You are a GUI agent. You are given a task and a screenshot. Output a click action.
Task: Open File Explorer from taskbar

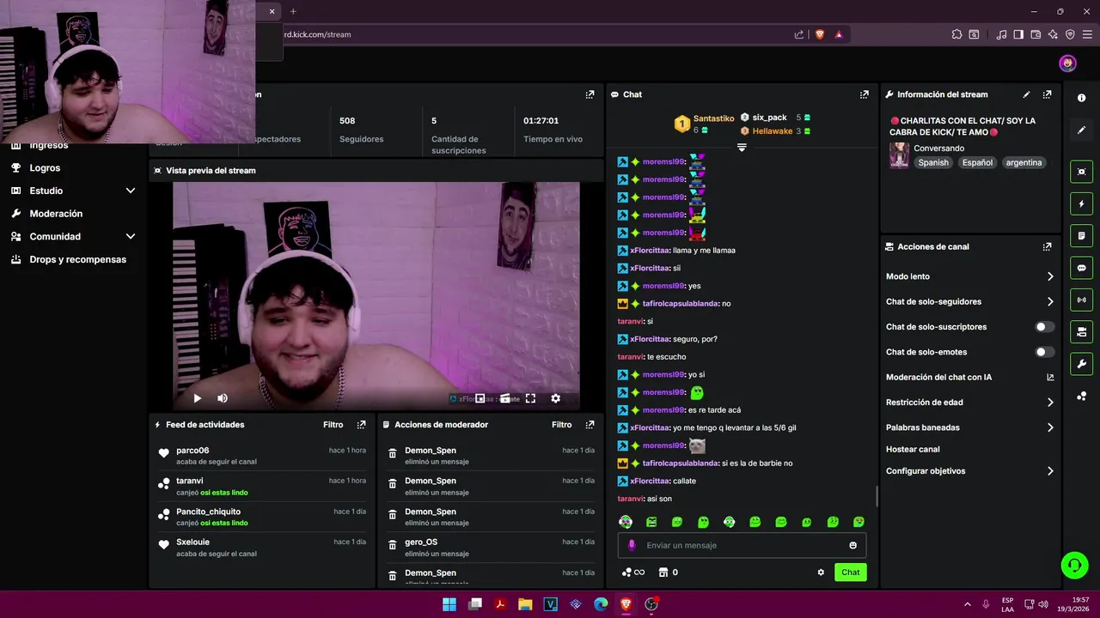pos(525,604)
